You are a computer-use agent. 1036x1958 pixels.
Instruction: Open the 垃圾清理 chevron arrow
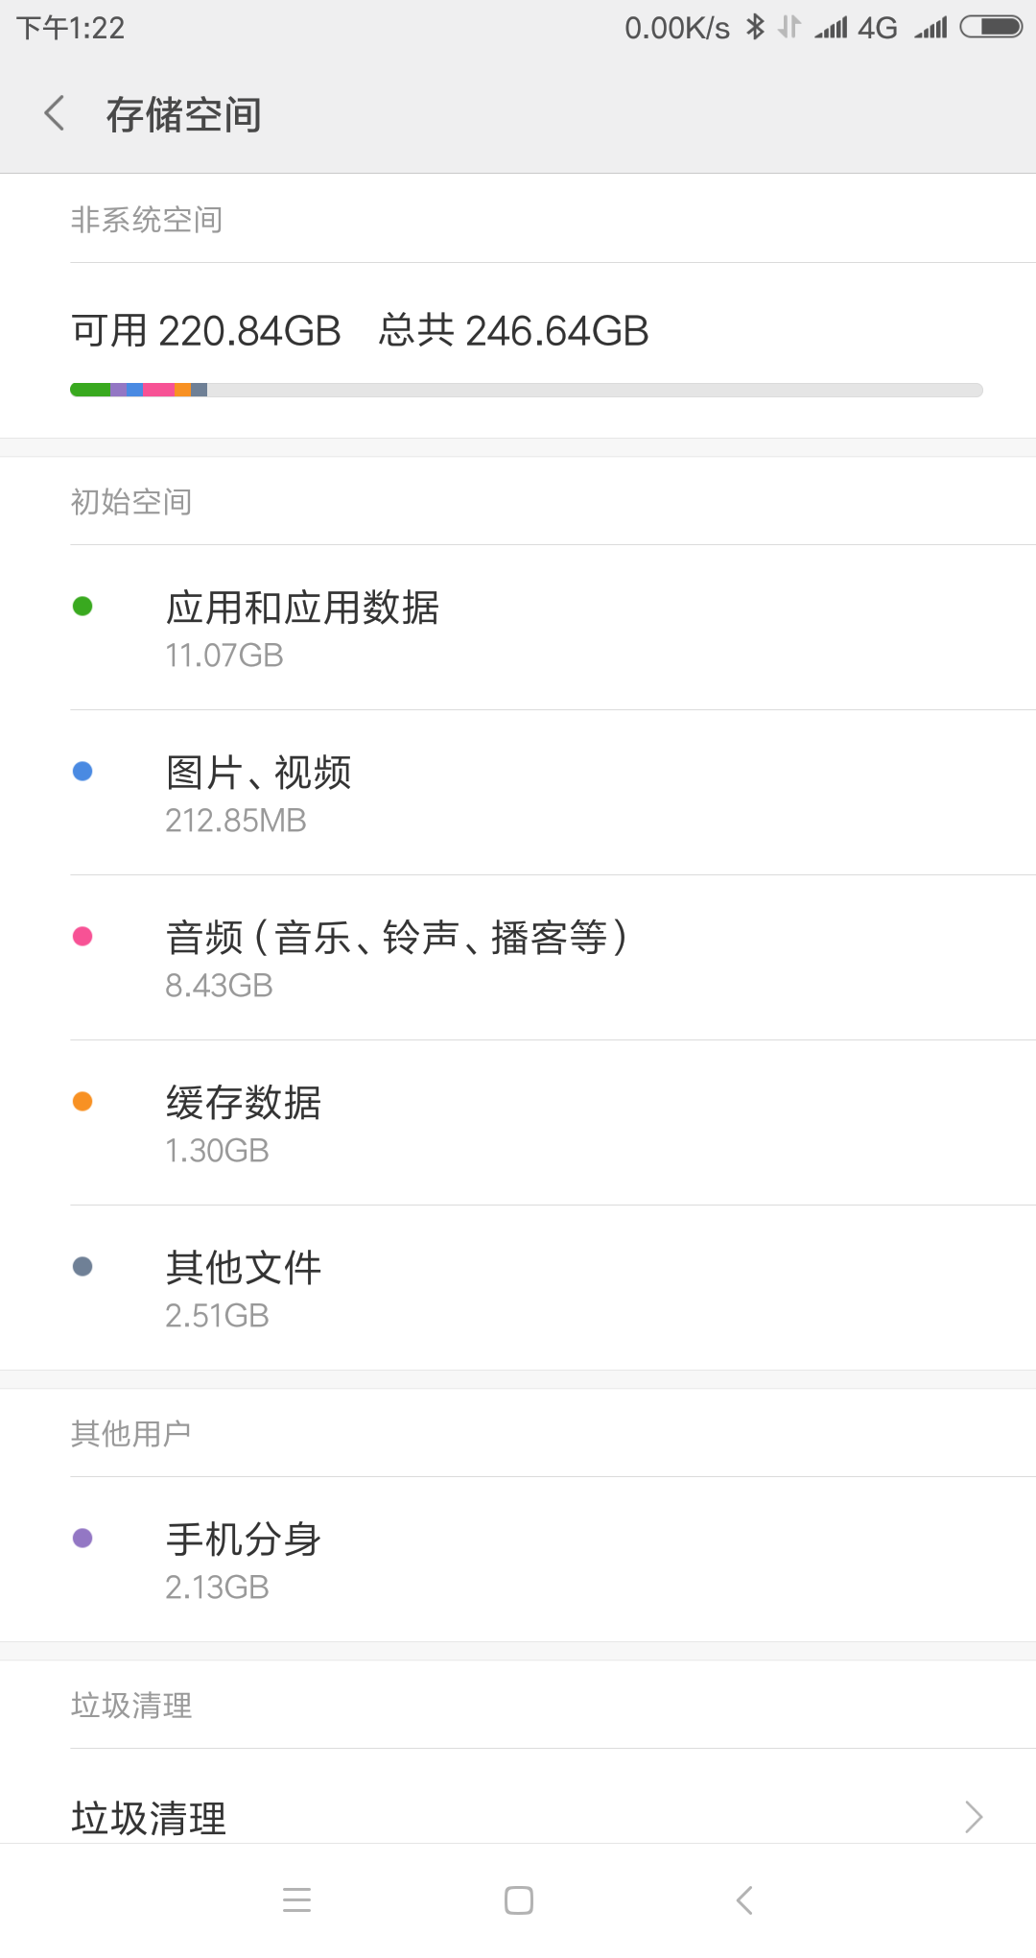tap(974, 1816)
